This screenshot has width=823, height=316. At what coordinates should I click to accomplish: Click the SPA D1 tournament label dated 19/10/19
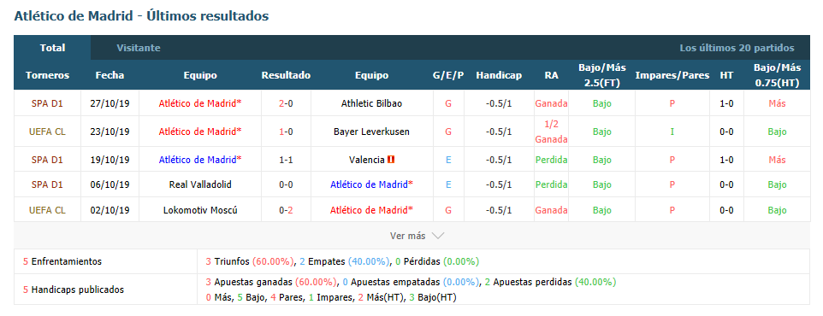(47, 160)
